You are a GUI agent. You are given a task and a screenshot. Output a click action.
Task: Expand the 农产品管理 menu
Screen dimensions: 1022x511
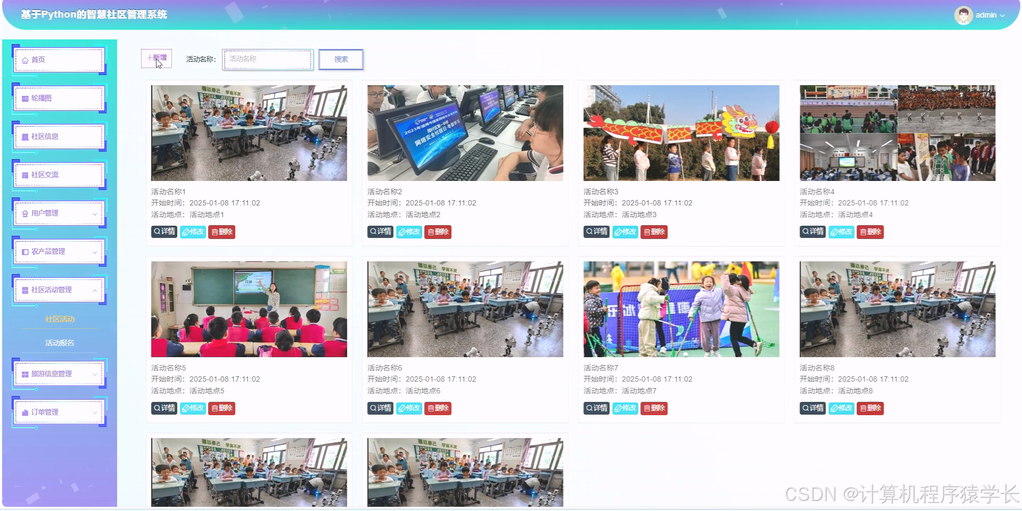point(59,252)
